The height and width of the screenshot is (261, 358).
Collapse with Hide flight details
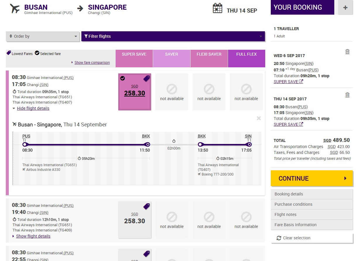(x=33, y=108)
